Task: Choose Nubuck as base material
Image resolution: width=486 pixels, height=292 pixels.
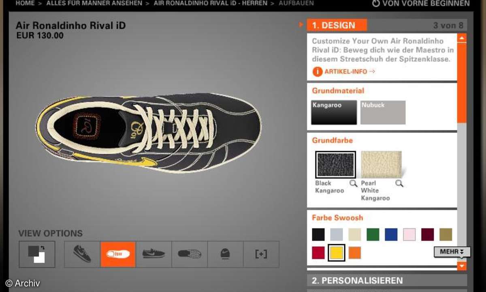Action: tap(383, 112)
